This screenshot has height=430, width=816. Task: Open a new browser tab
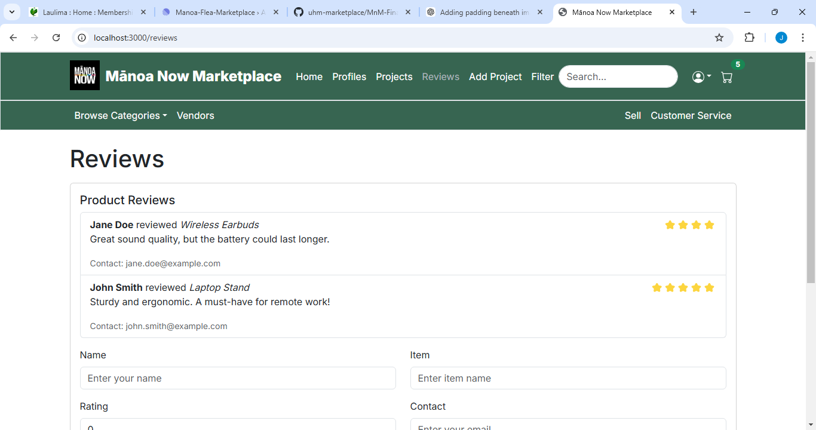693,12
